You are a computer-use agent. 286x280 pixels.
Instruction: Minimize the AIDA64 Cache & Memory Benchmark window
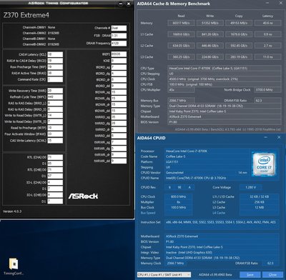(267, 4)
